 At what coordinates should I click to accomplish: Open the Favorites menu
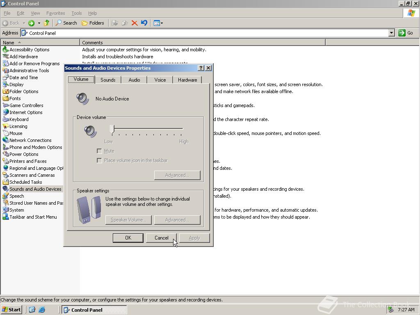tap(55, 13)
